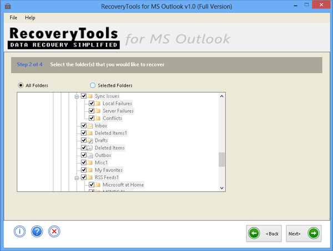Click the Deleted Items1 folder icon
333x251 pixels.
coord(90,133)
